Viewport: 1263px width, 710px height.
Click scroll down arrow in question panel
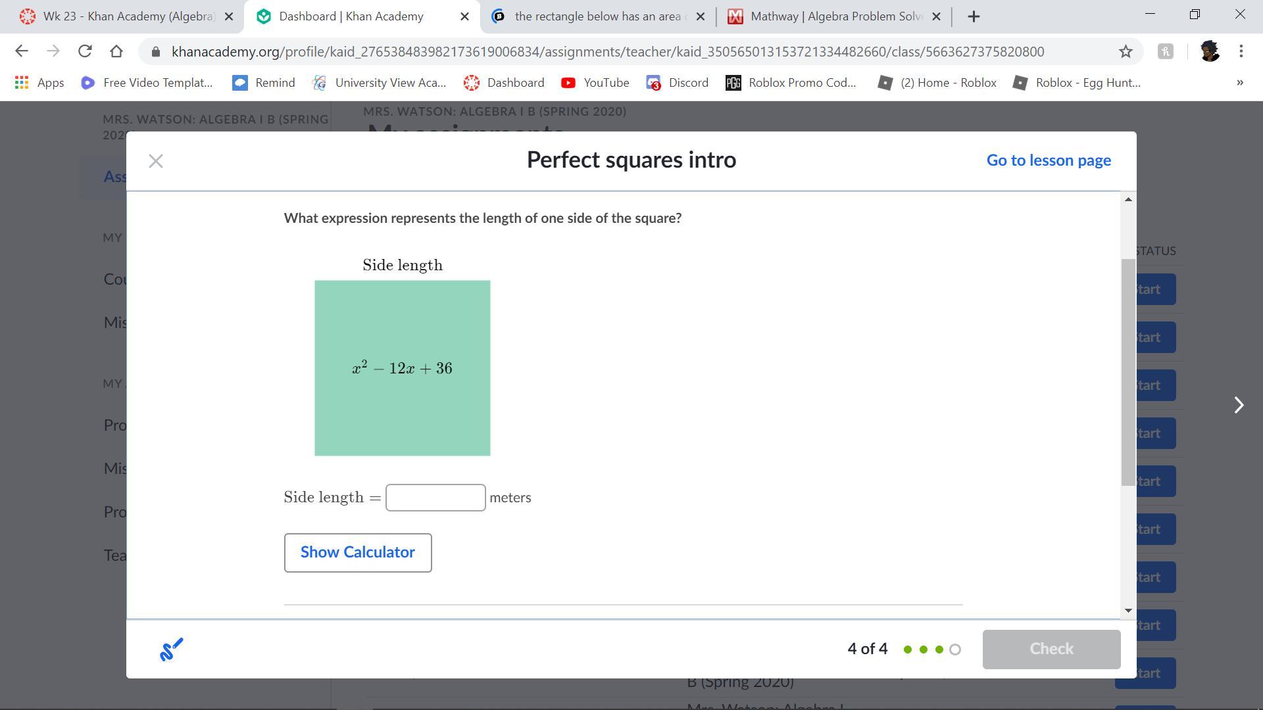[x=1129, y=610]
